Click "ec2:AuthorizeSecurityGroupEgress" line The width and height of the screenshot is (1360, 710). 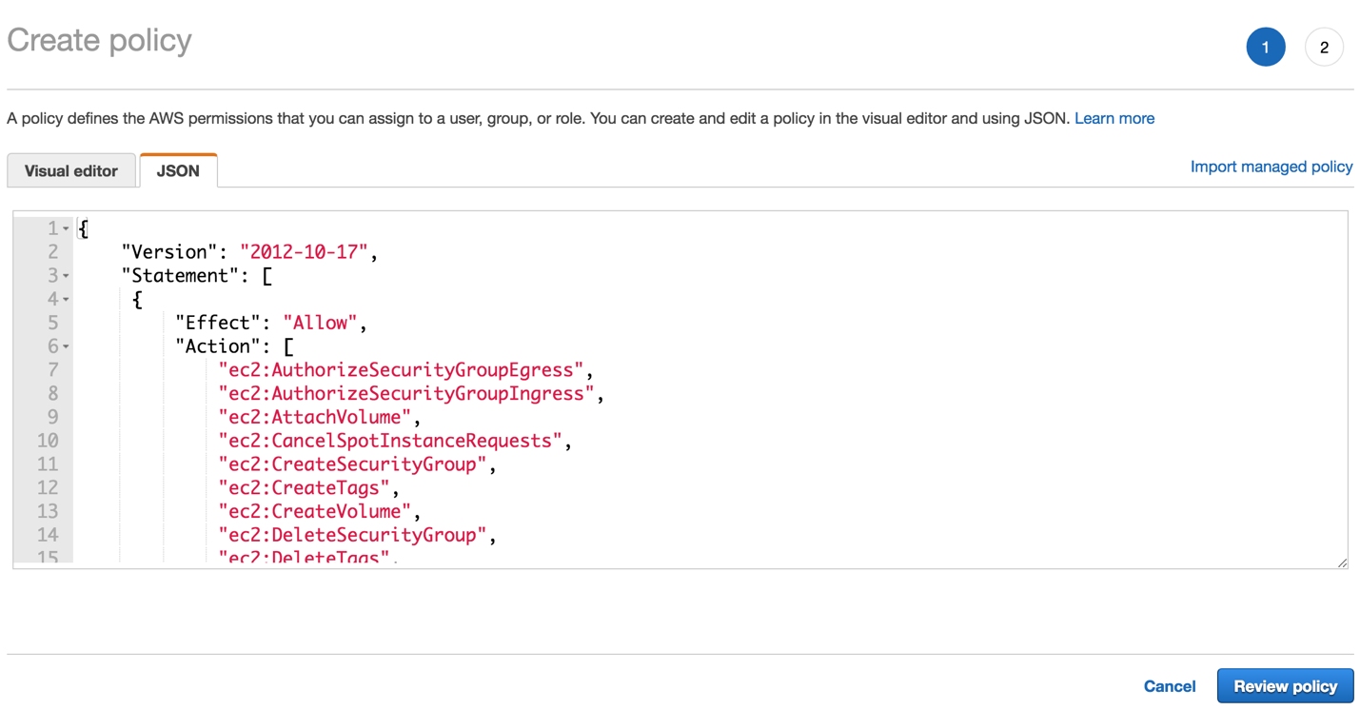[401, 370]
